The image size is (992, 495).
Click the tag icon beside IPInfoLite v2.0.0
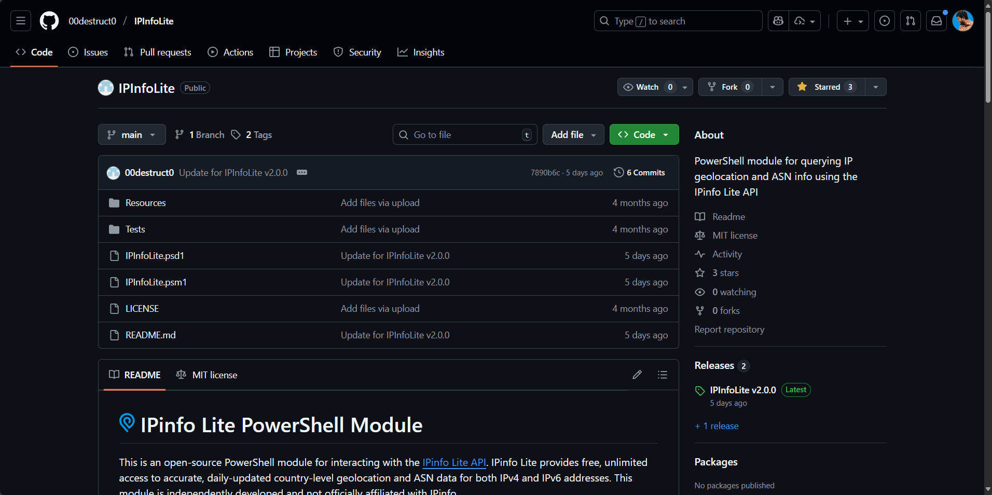(700, 391)
